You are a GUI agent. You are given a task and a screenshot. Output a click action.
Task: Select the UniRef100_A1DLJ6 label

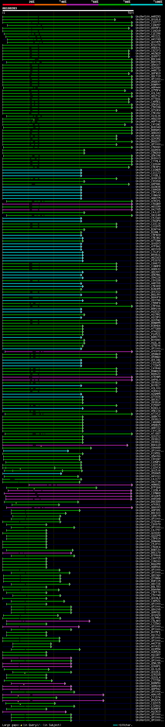(148, 343)
